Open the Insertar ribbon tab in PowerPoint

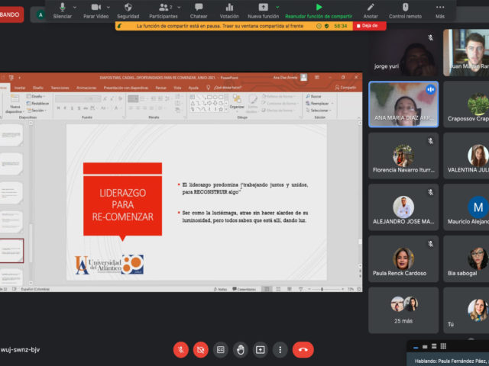pyautogui.click(x=20, y=88)
